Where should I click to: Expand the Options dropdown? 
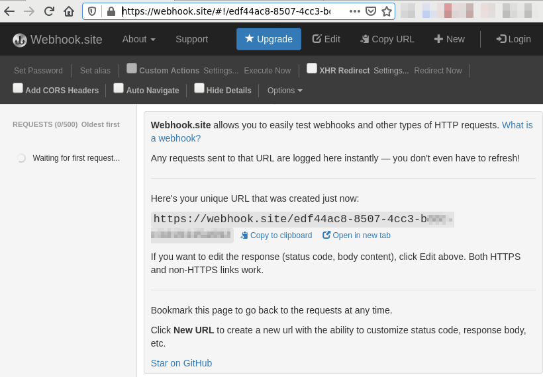tap(285, 90)
